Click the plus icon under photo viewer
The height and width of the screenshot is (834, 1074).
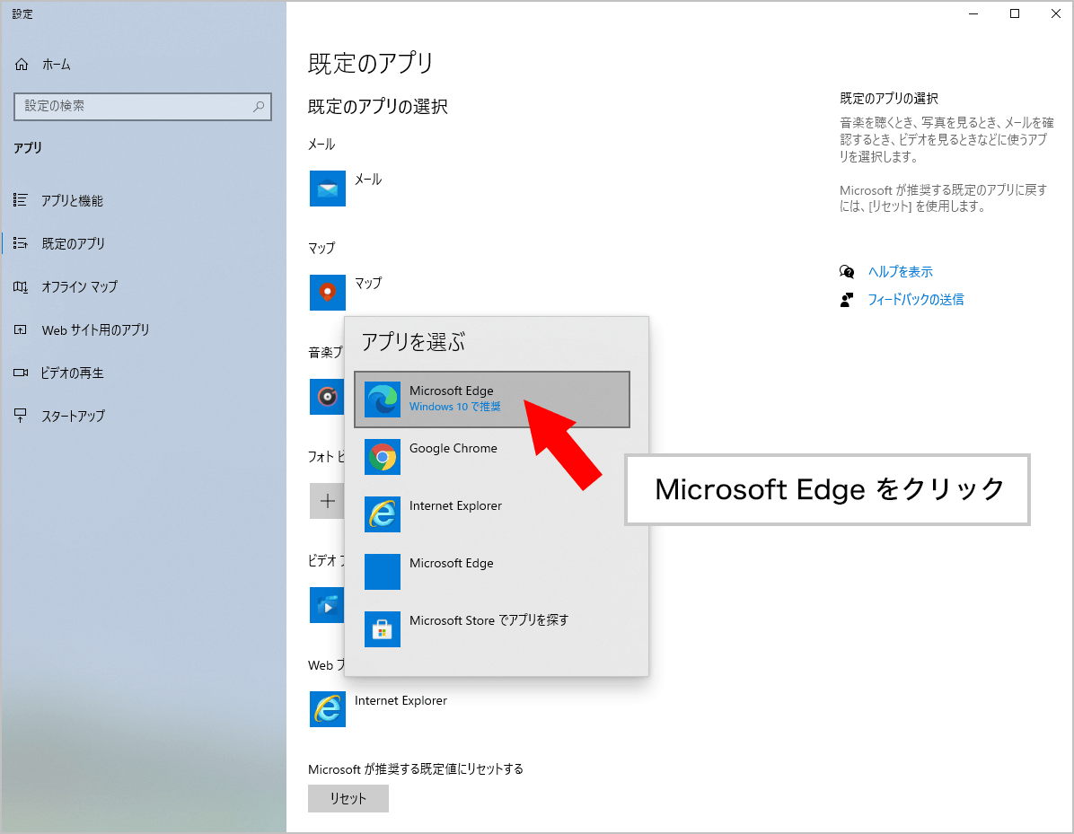tap(327, 501)
